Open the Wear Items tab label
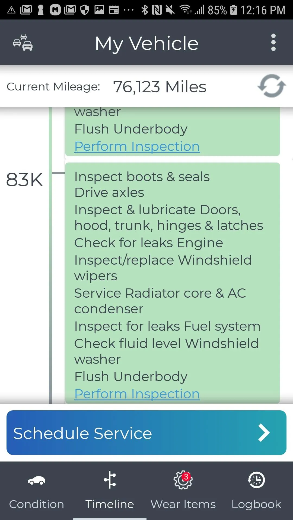 tap(183, 504)
